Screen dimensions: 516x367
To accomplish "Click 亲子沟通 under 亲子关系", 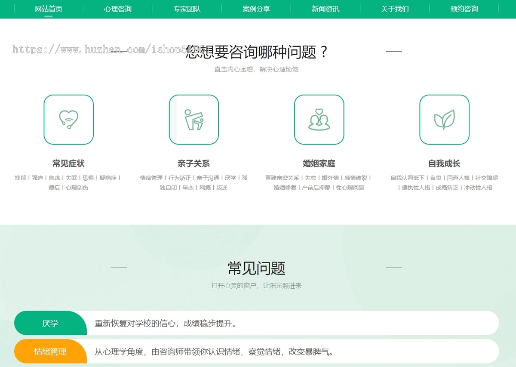I will click(x=208, y=178).
